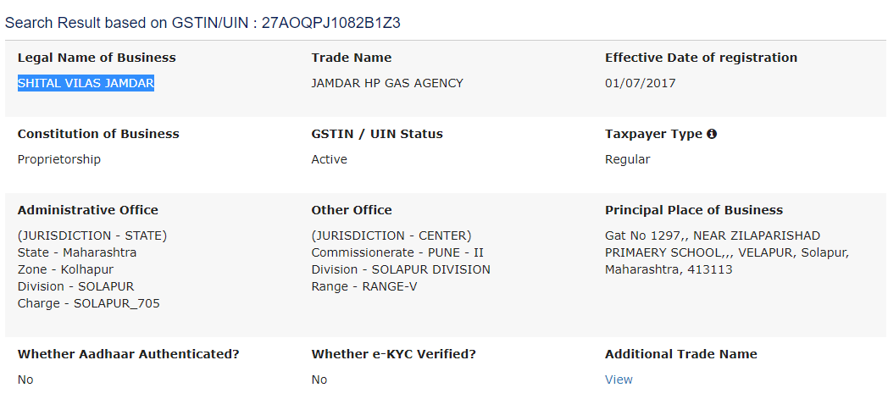Click the highlighted SHITAL VILAS JAMDAR name

coord(86,83)
